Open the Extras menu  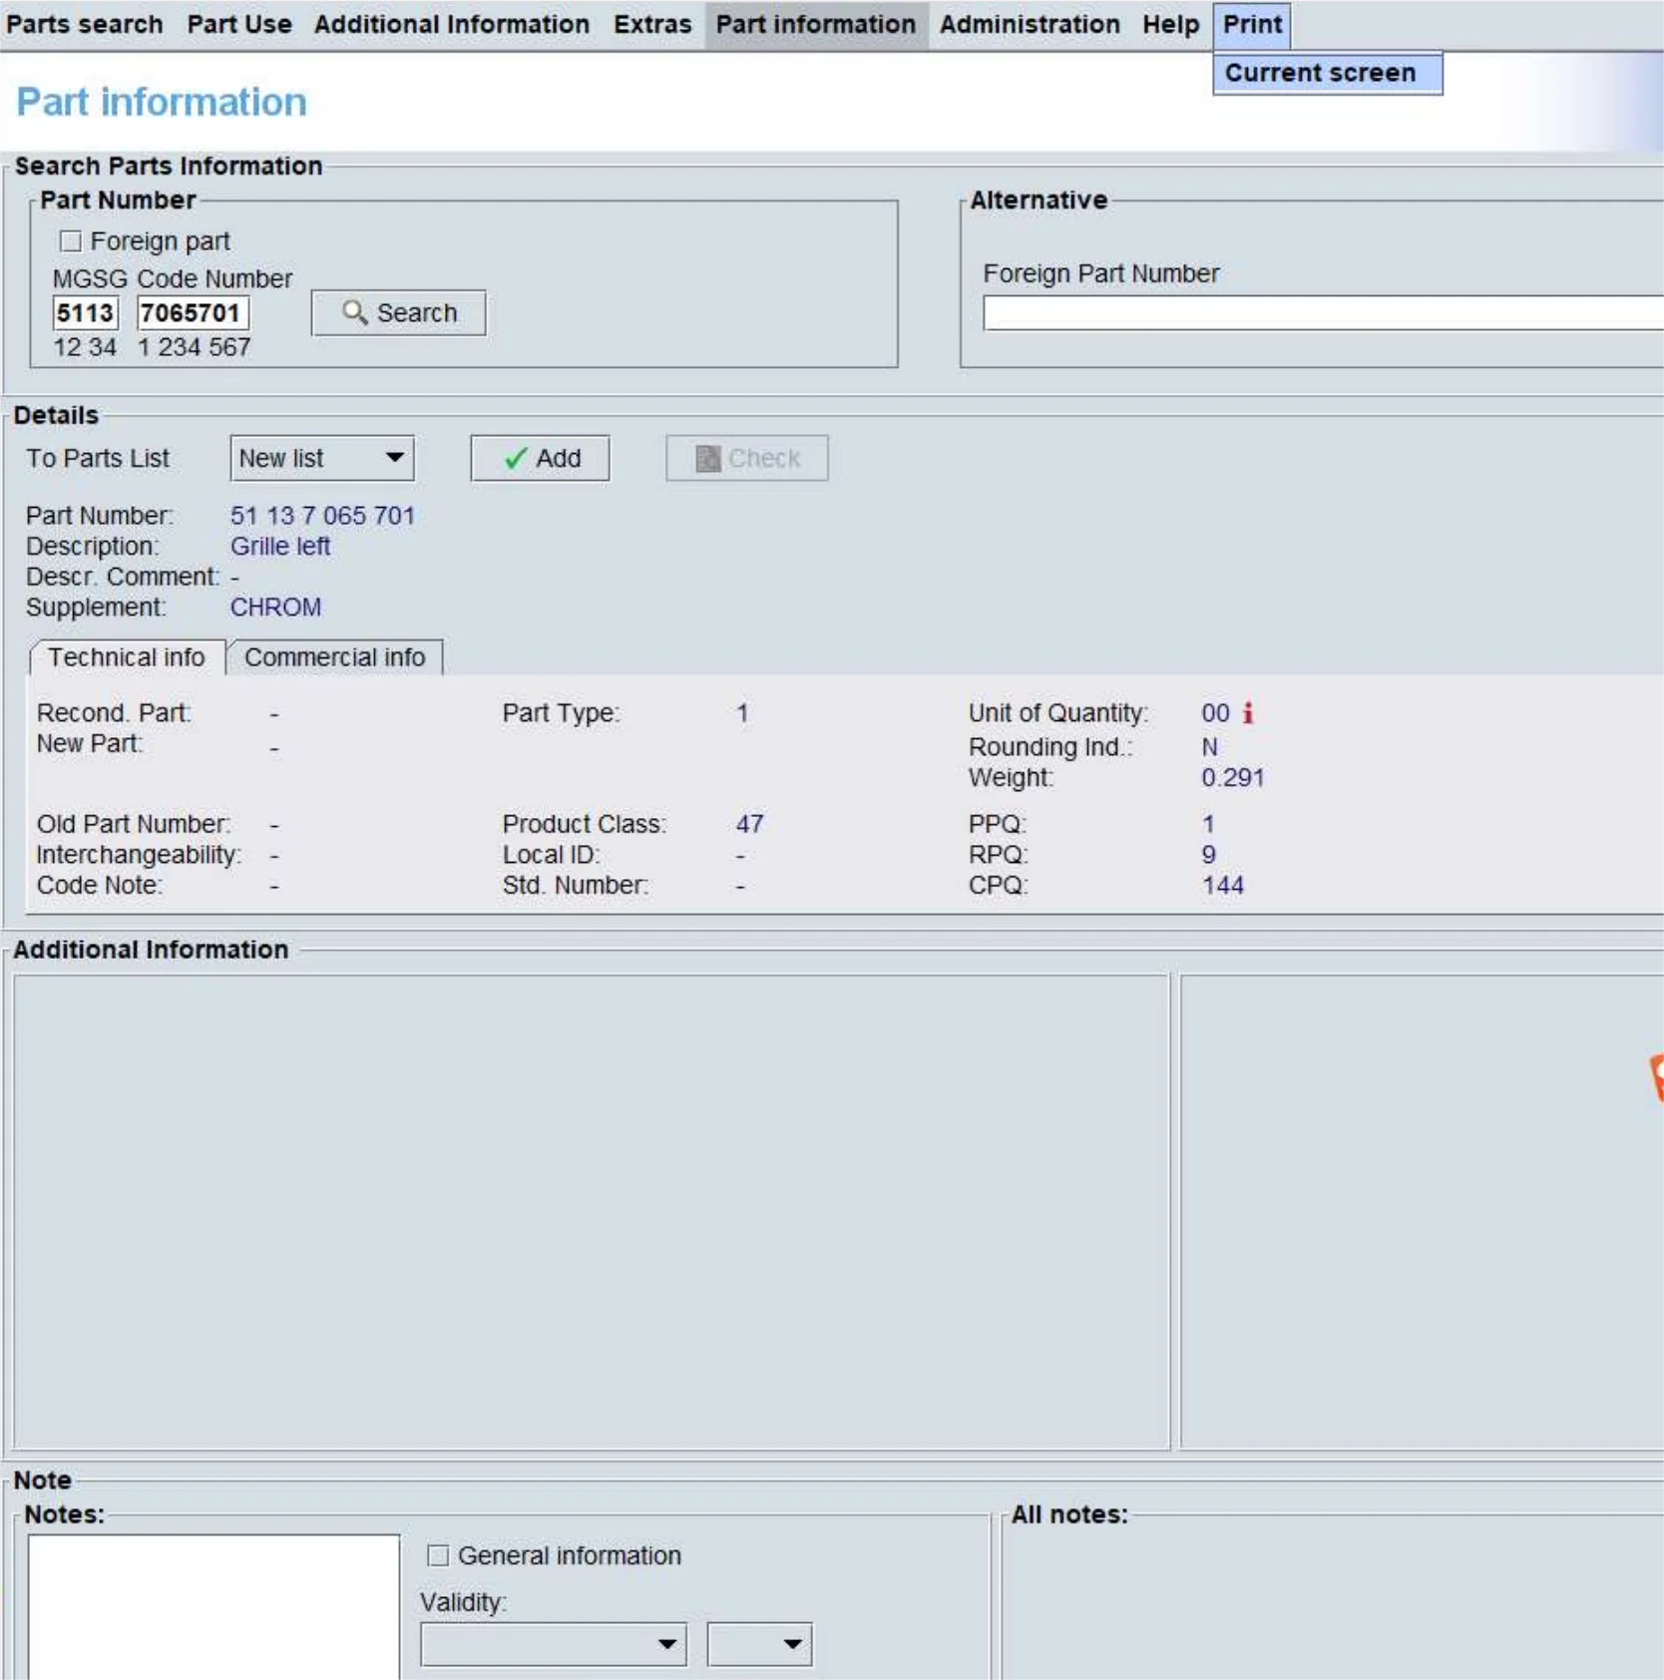click(652, 24)
